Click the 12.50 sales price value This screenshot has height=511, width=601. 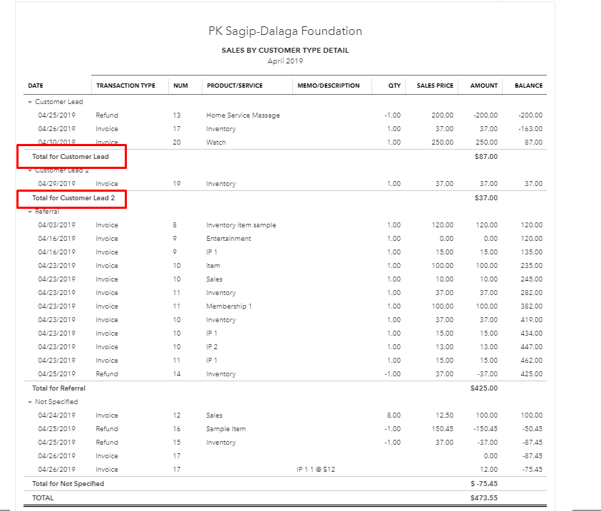click(444, 415)
